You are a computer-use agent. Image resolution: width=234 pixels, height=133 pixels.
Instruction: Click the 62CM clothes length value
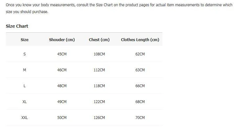point(140,54)
